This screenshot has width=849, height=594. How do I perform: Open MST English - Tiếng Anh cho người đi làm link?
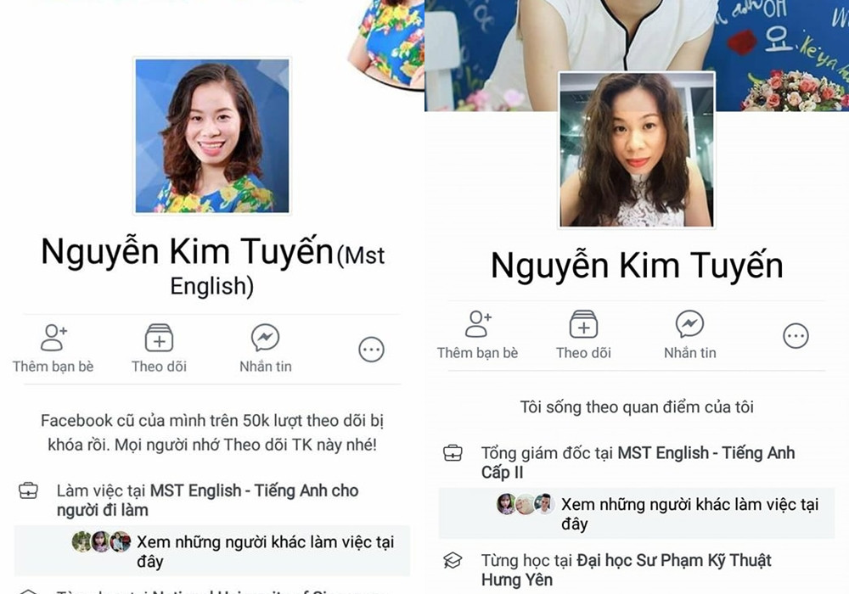(x=207, y=500)
